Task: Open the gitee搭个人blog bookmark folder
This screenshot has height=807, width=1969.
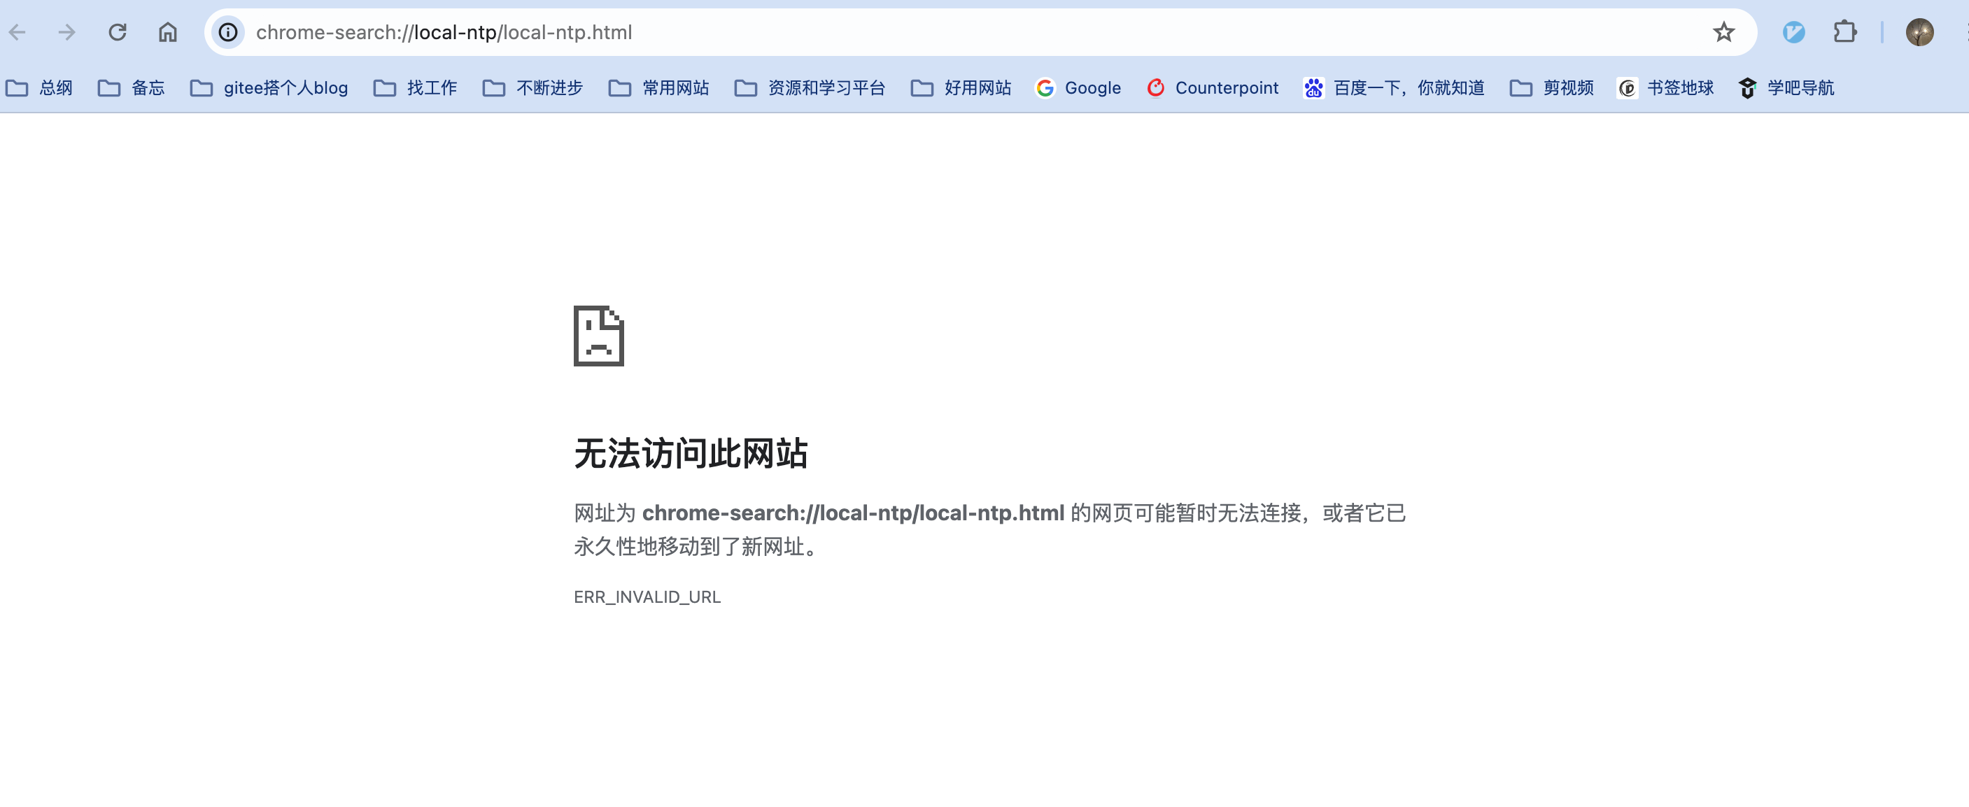Action: [269, 88]
